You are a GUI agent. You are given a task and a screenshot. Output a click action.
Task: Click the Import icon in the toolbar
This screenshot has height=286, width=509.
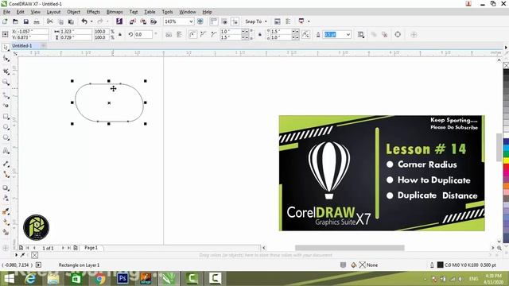[x=133, y=21]
